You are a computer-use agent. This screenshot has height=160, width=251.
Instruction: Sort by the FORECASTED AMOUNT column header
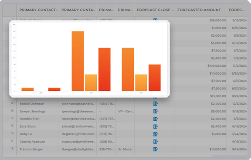[199, 10]
